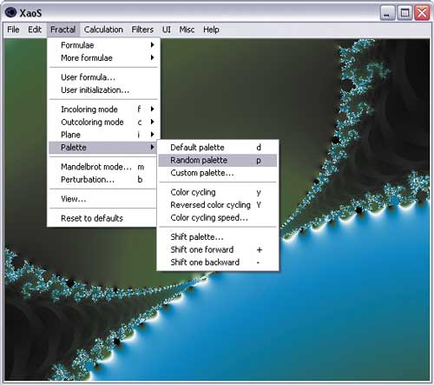Open Mandelbrot mode option

[x=103, y=167]
